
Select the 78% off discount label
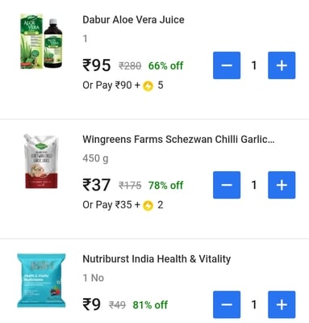tap(165, 185)
